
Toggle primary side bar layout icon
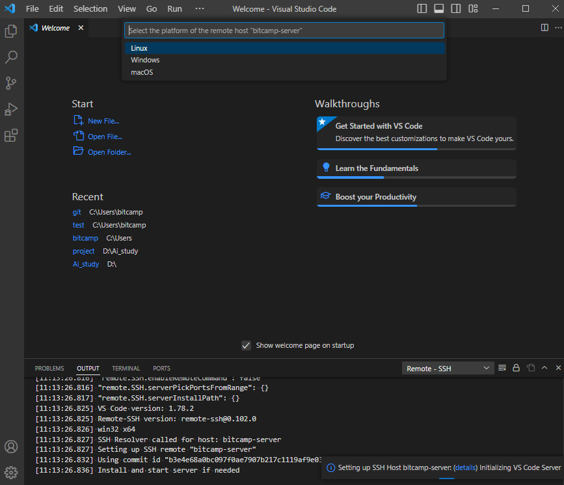[422, 8]
